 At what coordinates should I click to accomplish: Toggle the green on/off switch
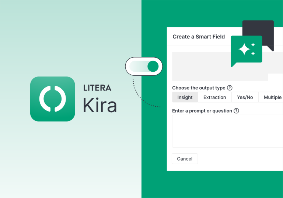(x=144, y=66)
